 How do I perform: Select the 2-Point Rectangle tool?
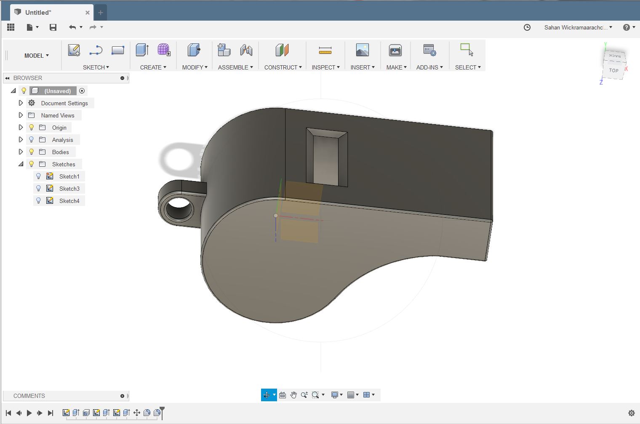click(x=117, y=50)
